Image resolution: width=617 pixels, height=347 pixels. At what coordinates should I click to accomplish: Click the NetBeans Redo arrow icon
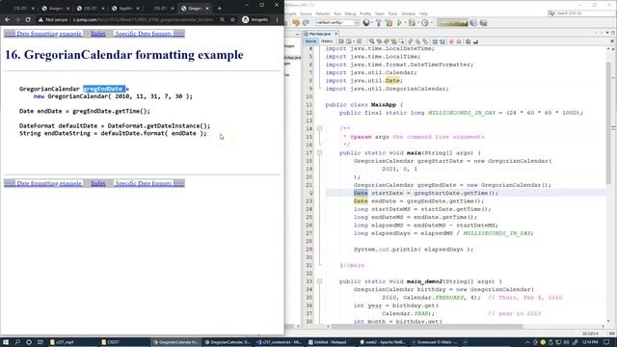pyautogui.click(x=306, y=23)
